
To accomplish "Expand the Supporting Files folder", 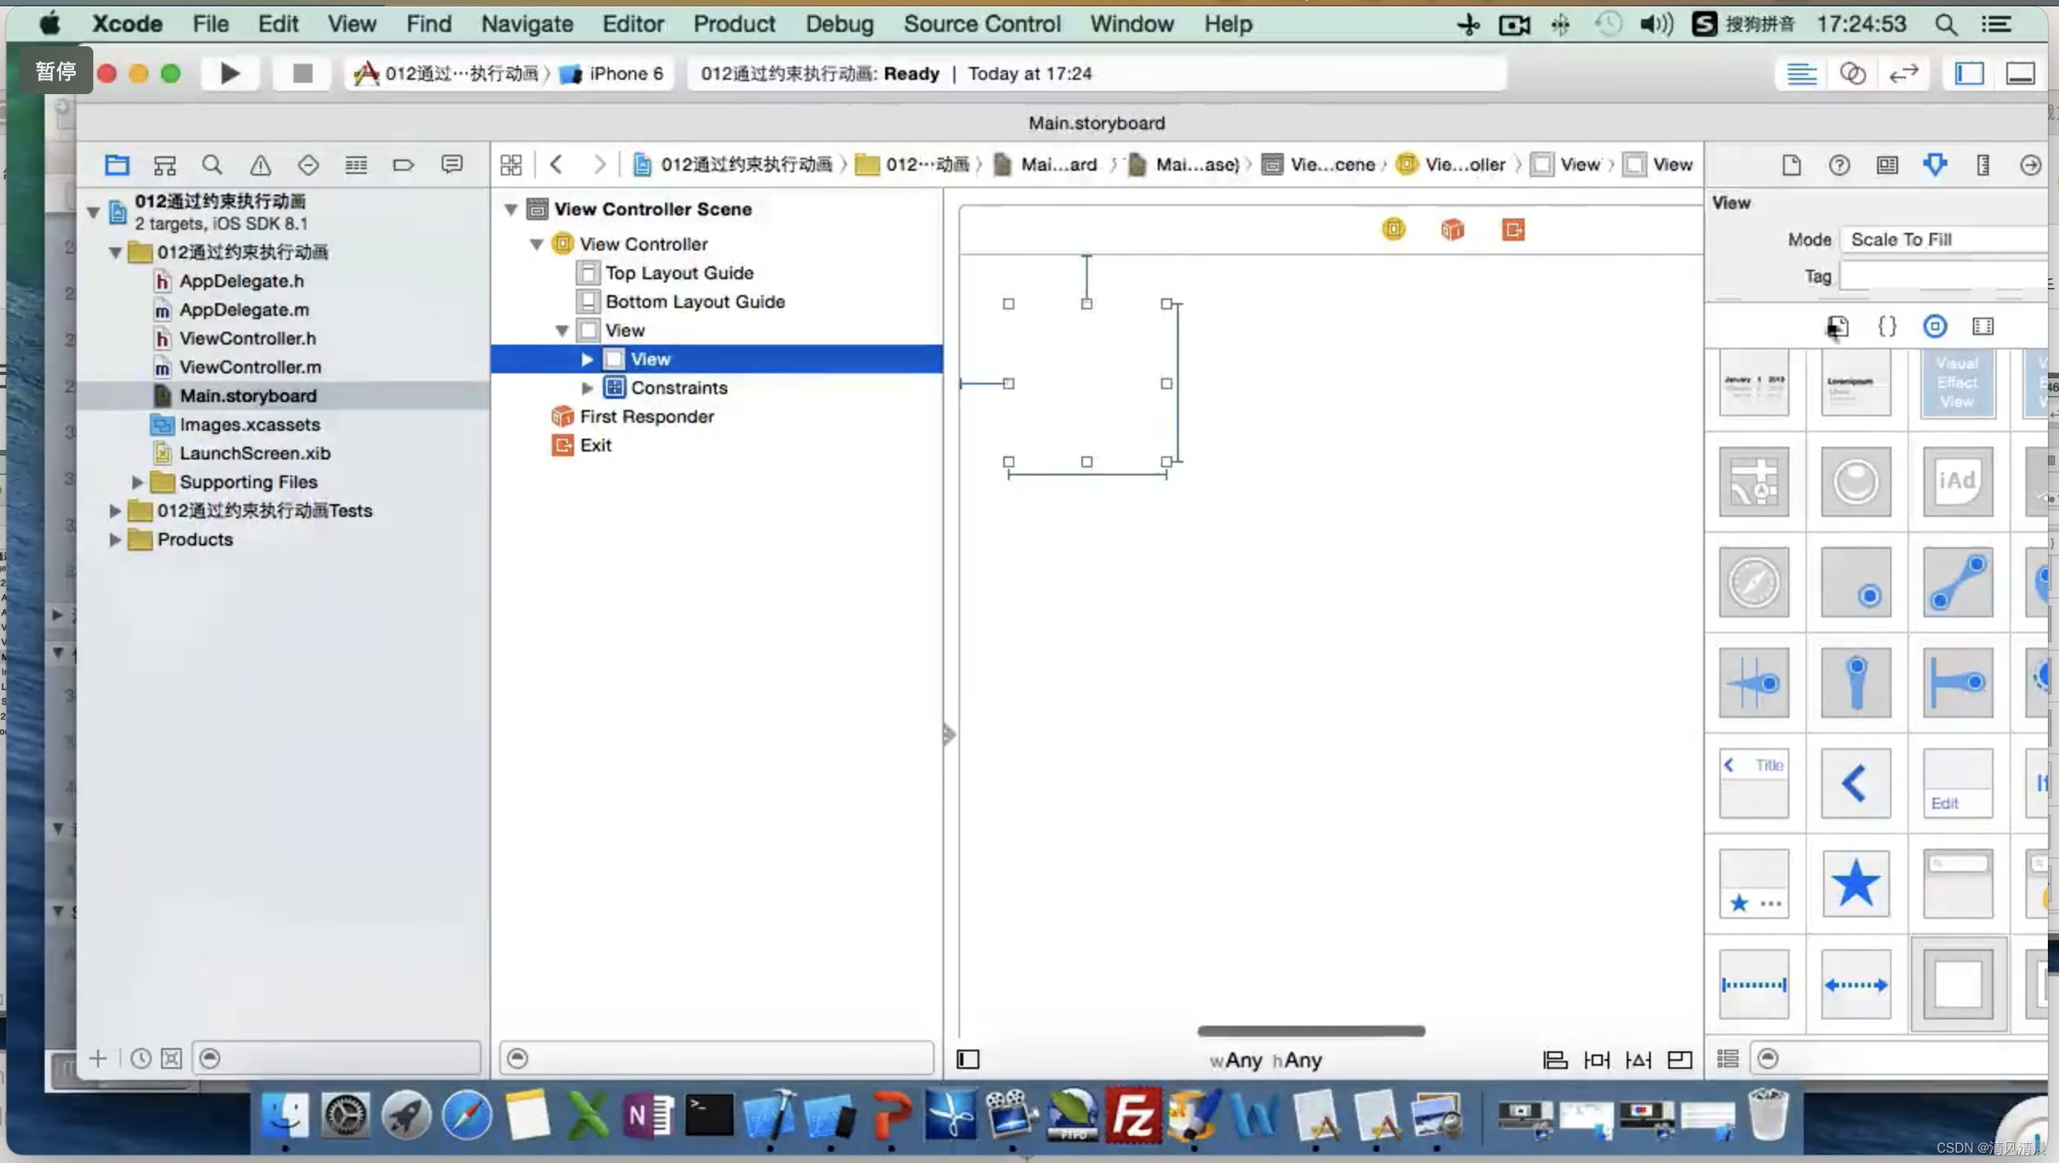I will (136, 482).
